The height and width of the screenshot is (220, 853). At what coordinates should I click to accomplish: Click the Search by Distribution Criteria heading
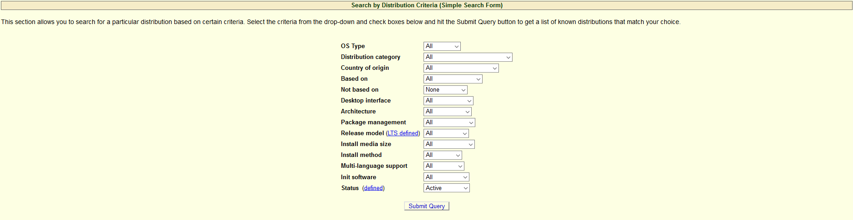pos(427,5)
